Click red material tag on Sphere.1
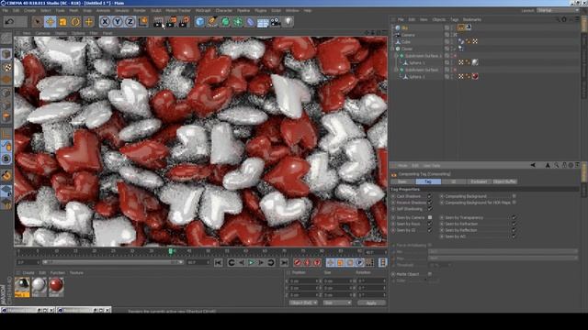Viewport: 588px width, 330px height. pyautogui.click(x=475, y=76)
